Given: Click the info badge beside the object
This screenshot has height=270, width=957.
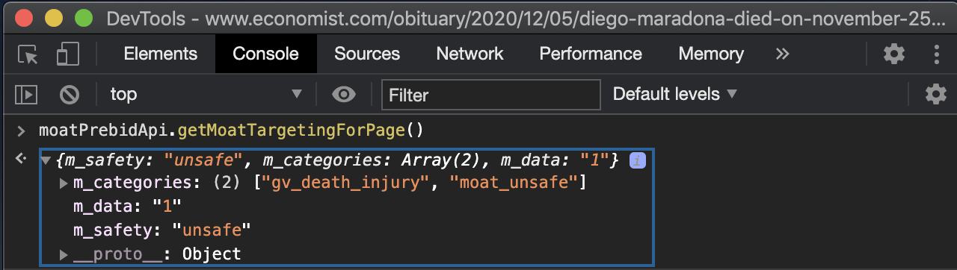Looking at the screenshot, I should pyautogui.click(x=637, y=160).
